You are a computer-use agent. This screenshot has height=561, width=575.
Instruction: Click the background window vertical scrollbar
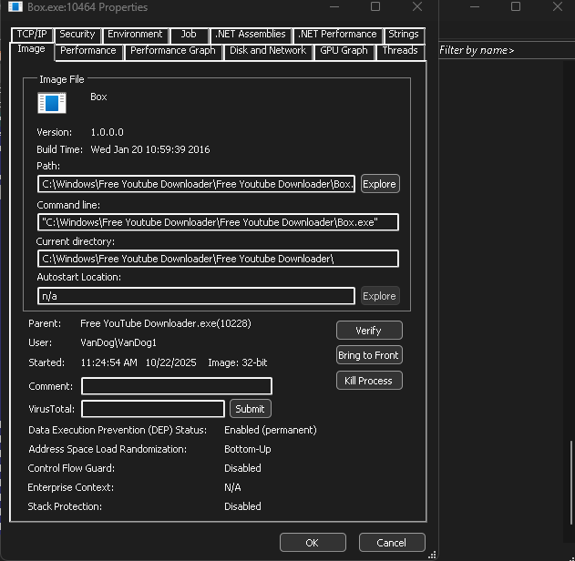click(x=570, y=483)
